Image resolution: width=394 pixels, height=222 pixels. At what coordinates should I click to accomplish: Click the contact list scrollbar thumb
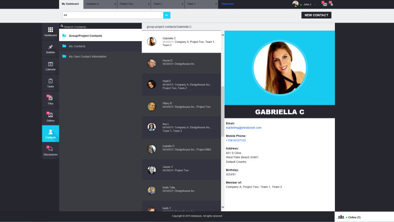tap(222, 111)
